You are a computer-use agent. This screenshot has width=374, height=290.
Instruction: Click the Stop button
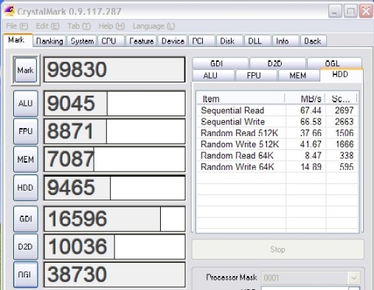pyautogui.click(x=277, y=250)
